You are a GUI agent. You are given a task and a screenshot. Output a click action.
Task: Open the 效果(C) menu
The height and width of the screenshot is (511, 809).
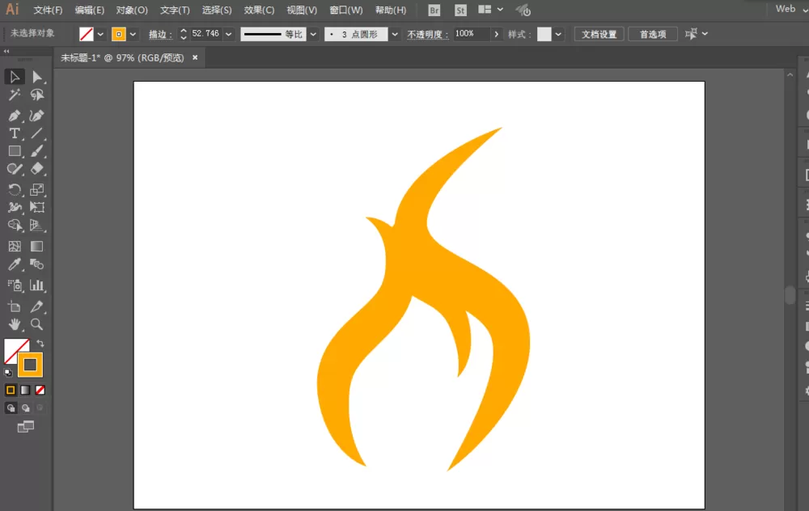(x=260, y=11)
